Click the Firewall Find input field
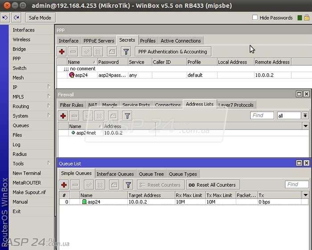Image resolution: width=312 pixels, height=250 pixels. coord(262,115)
